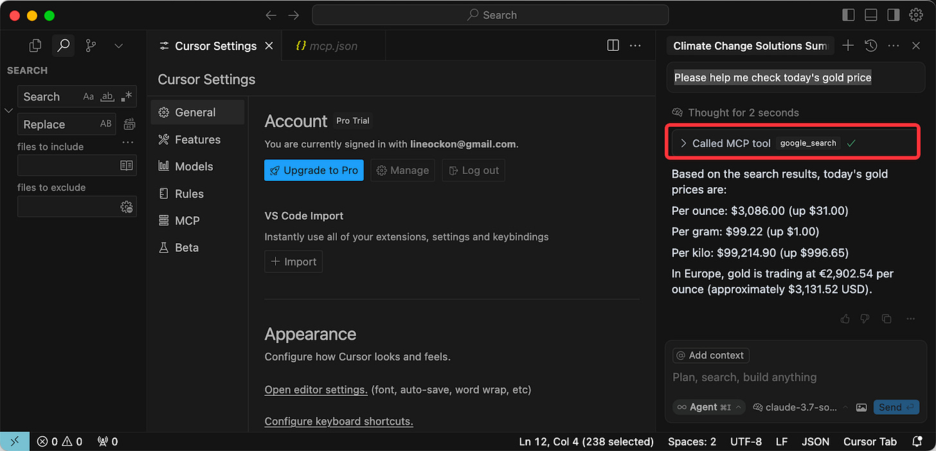Select the Climate Change Solutions chat tab

[x=750, y=46]
